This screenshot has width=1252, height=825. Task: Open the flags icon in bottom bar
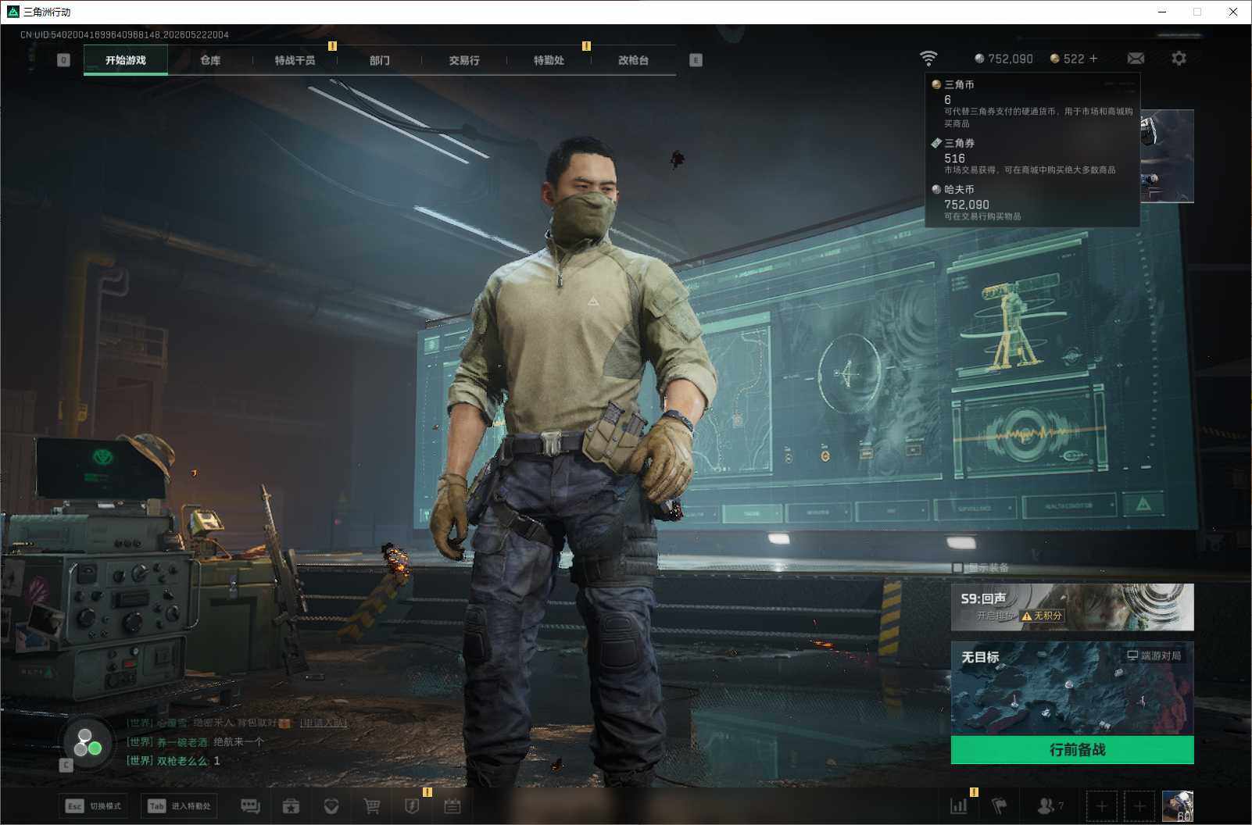1000,805
